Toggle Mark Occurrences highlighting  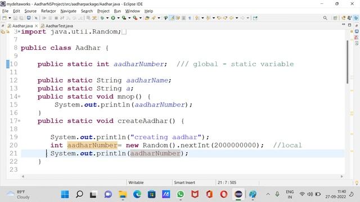coord(172,18)
